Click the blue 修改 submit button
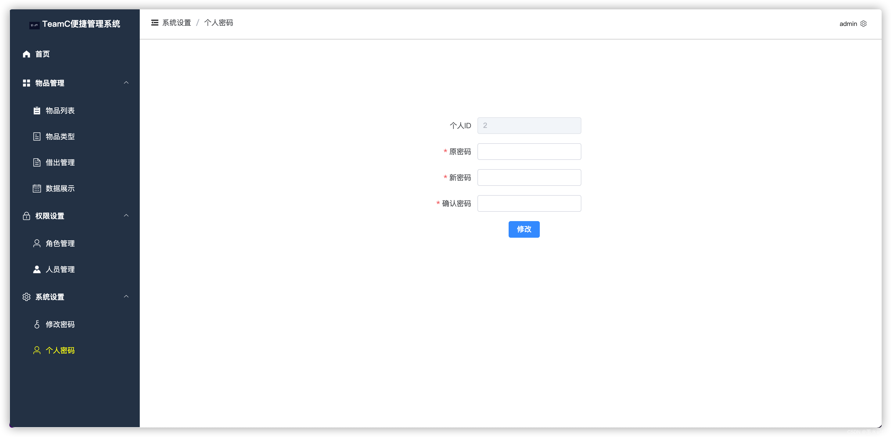891x437 pixels. (524, 229)
